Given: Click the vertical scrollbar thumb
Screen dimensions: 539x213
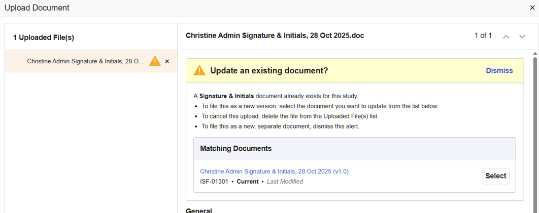Looking at the screenshot, I should coord(535,132).
